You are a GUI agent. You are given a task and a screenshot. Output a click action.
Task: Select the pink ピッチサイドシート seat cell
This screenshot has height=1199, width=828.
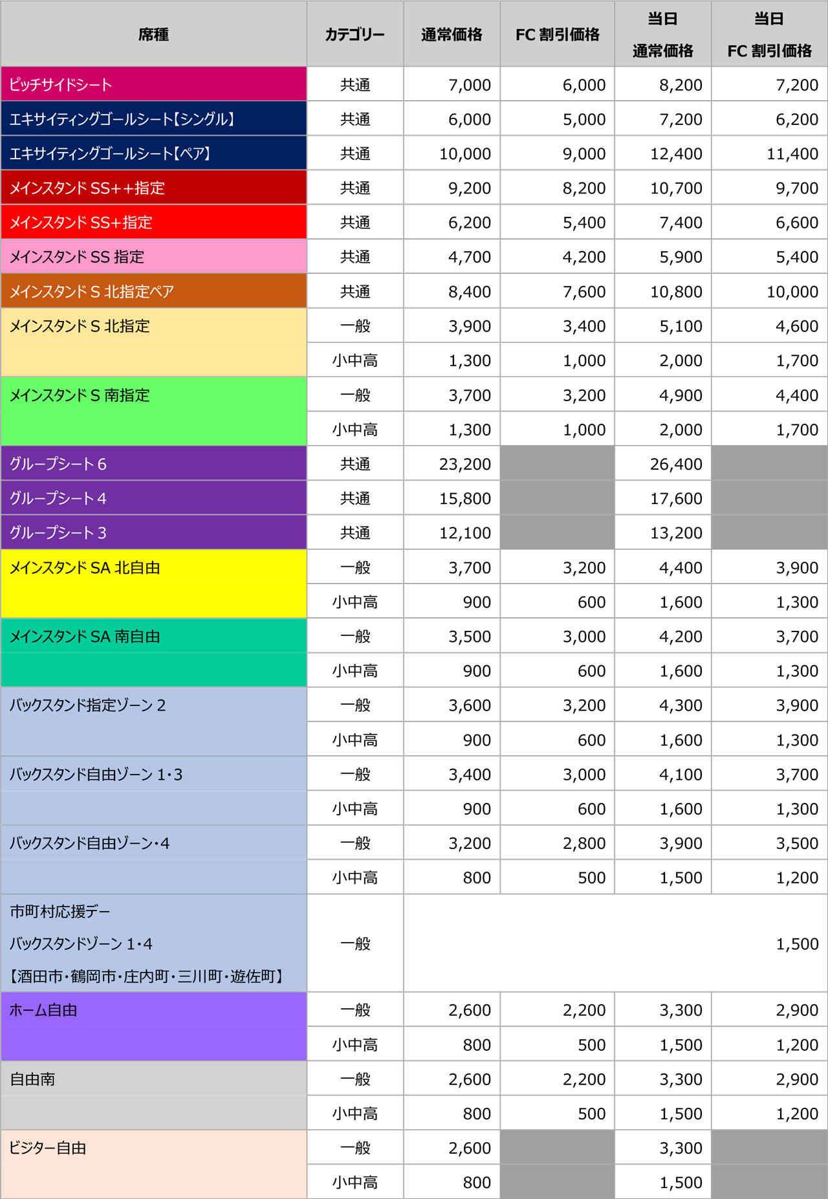coord(153,84)
